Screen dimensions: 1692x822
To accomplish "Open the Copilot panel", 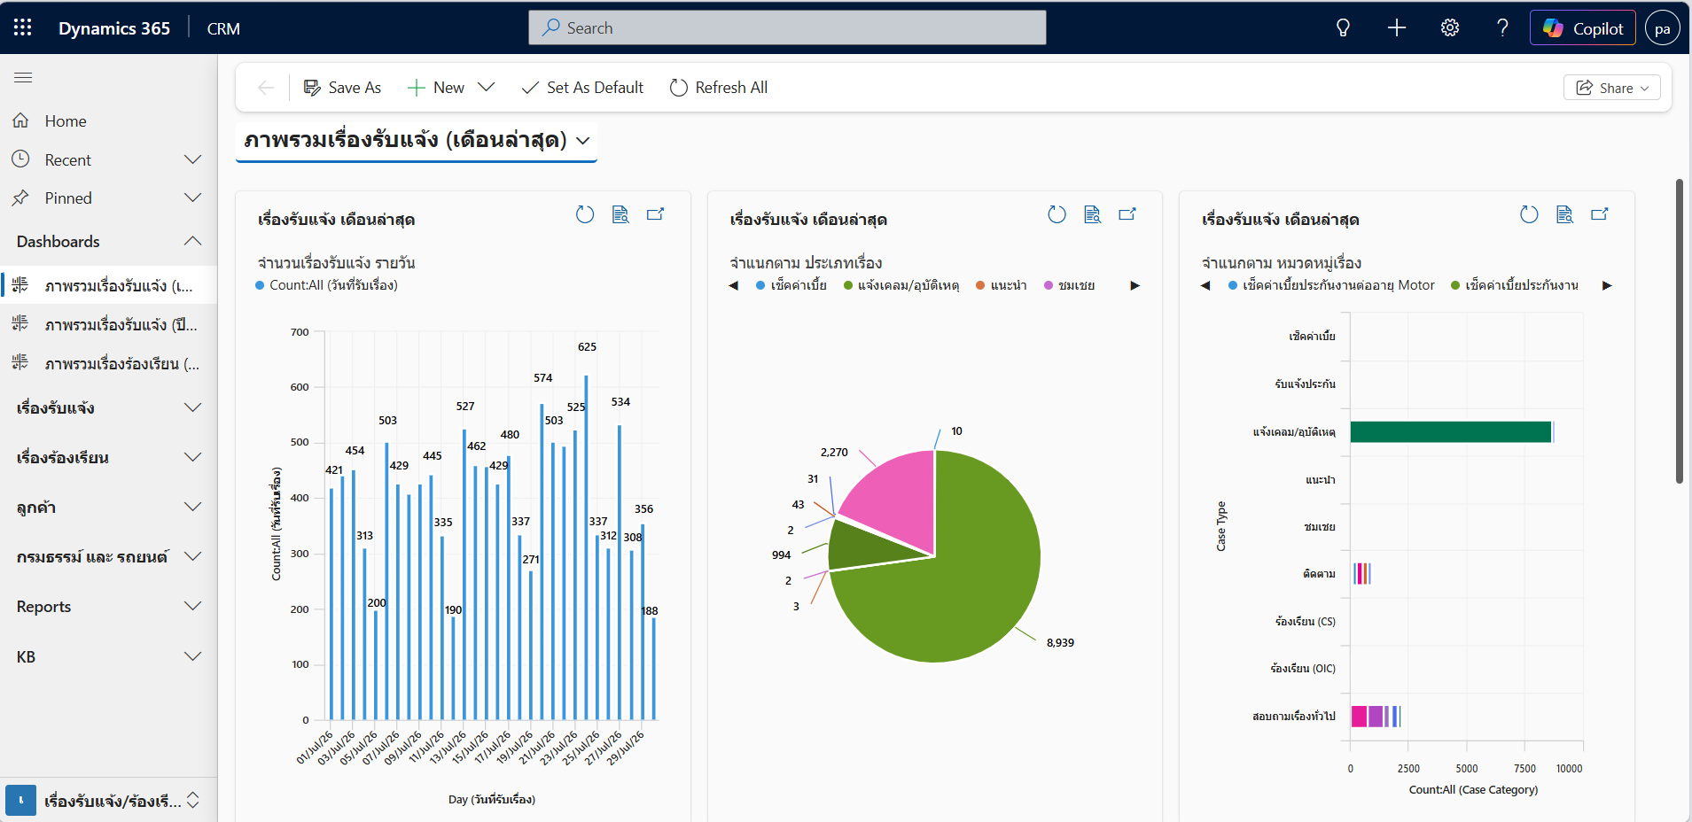I will click(1583, 28).
